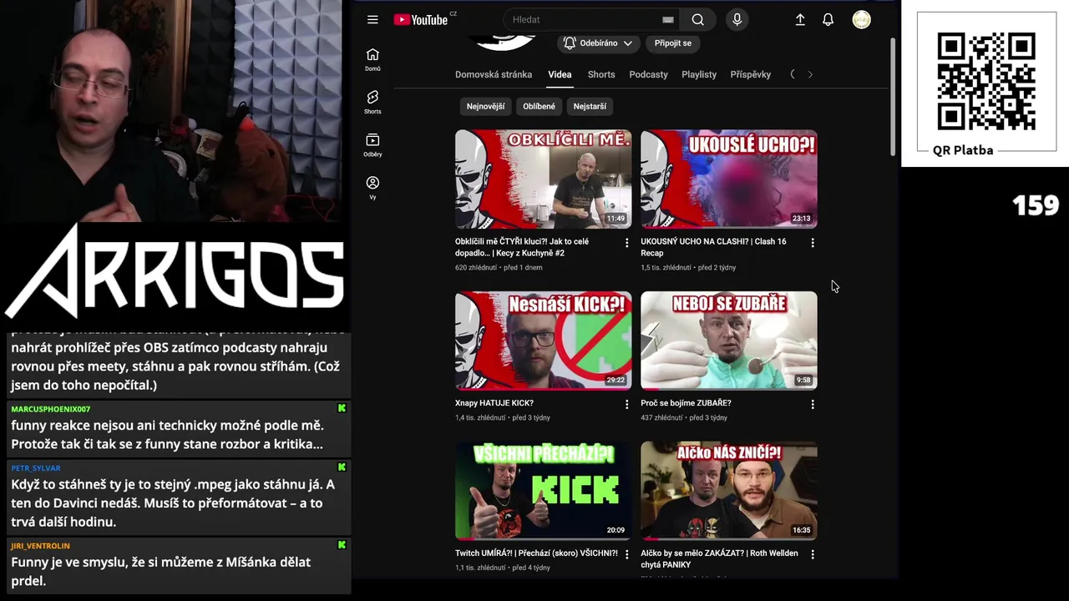Screen dimensions: 1069x601
Task: Open options for Aíčko by se mělo ZAKÁZAT video
Action: (x=813, y=554)
